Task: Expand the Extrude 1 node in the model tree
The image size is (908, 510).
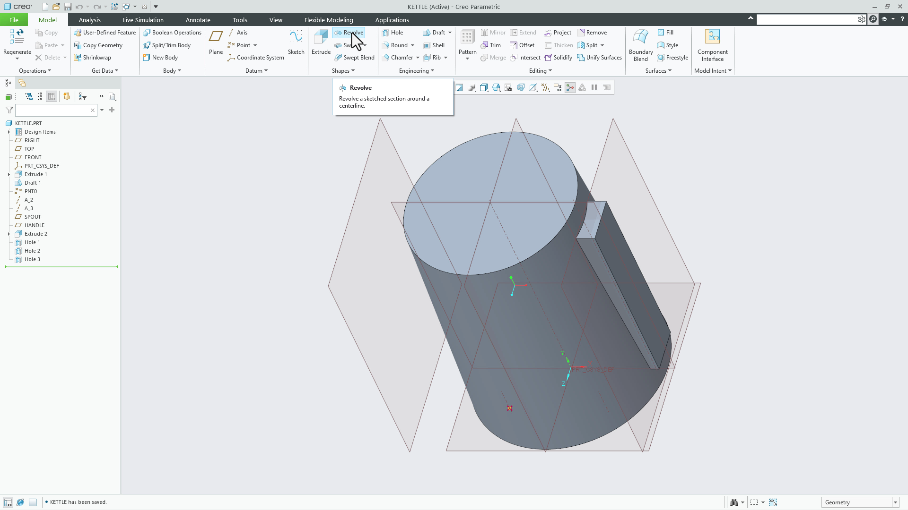Action: tap(9, 174)
